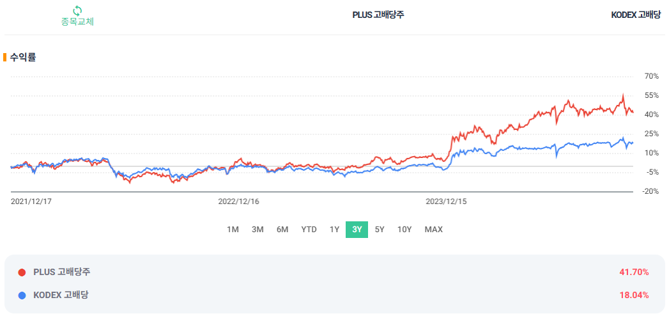Click the active 3Y period tab

point(357,229)
